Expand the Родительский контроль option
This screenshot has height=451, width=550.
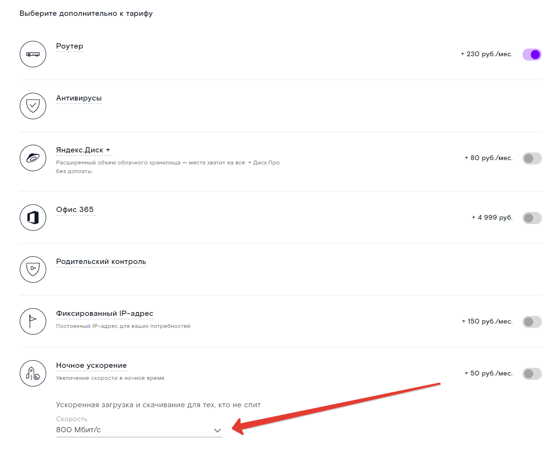click(101, 262)
